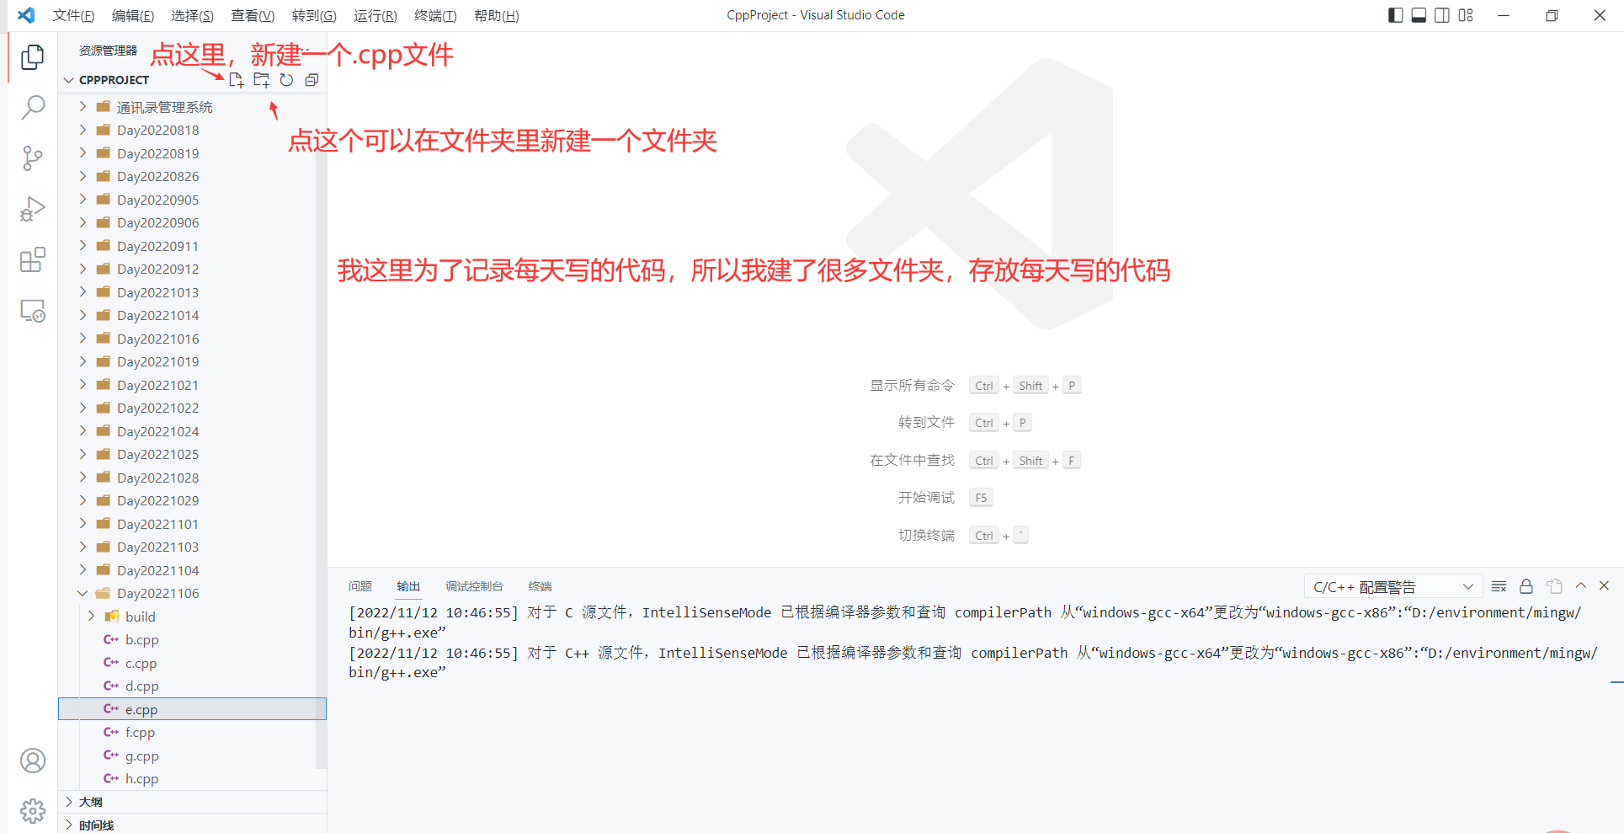This screenshot has width=1624, height=833.
Task: Open the Explorer view in activity bar
Action: coord(32,56)
